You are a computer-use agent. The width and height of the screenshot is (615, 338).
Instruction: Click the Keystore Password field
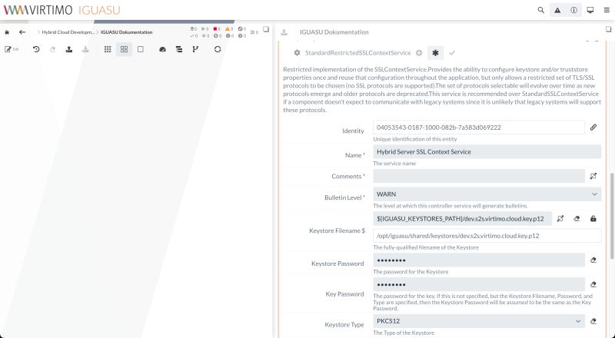click(478, 260)
